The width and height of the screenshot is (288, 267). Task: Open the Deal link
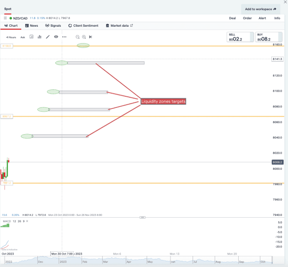coord(232,18)
